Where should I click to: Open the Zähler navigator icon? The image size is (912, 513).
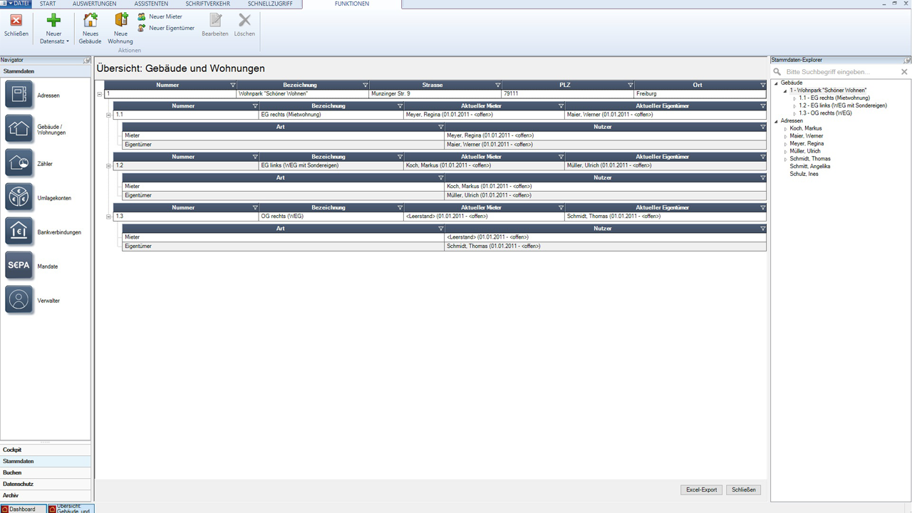[x=19, y=164]
